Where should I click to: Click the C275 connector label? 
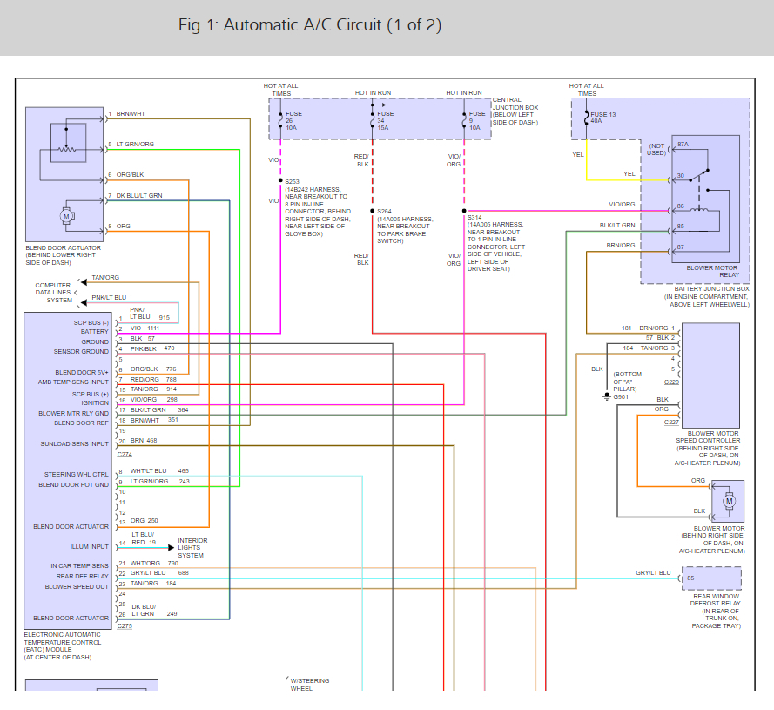pyautogui.click(x=125, y=626)
